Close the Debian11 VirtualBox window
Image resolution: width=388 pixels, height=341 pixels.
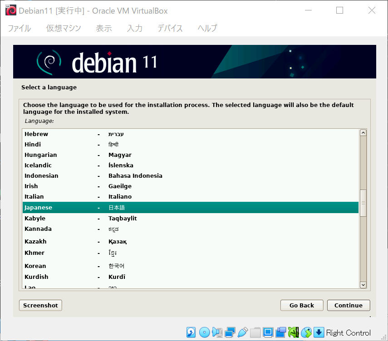(x=372, y=10)
